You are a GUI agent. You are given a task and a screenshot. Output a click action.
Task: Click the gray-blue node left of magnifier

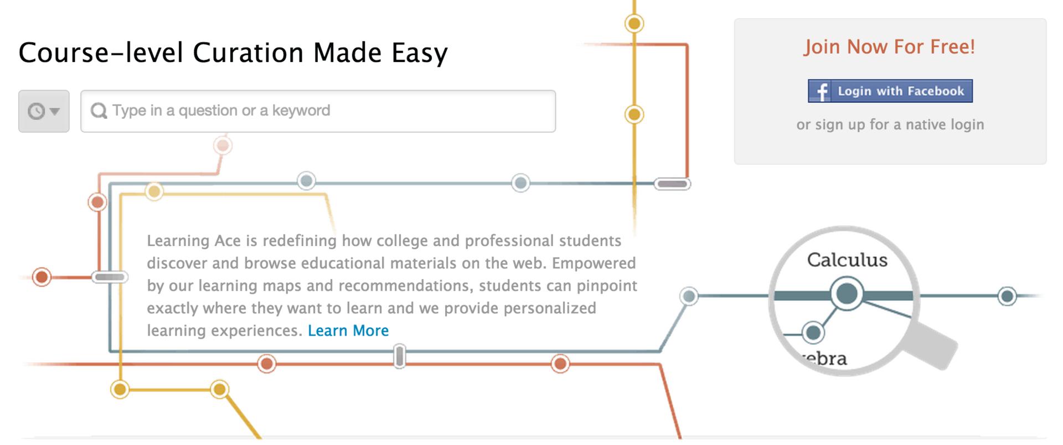[689, 296]
